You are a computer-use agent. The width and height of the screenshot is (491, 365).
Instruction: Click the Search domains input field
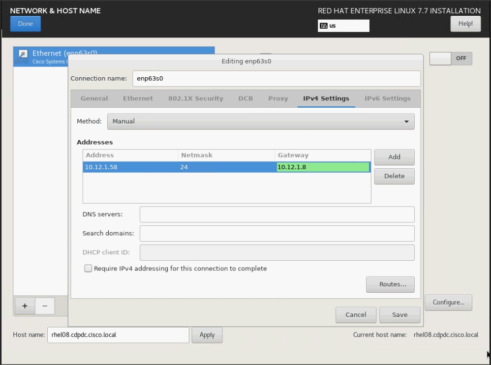point(277,234)
